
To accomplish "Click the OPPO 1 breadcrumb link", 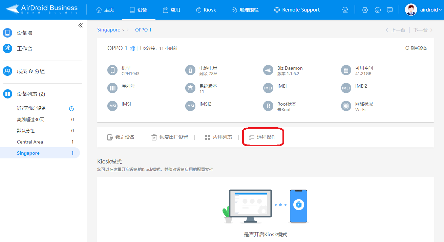I will [x=143, y=30].
